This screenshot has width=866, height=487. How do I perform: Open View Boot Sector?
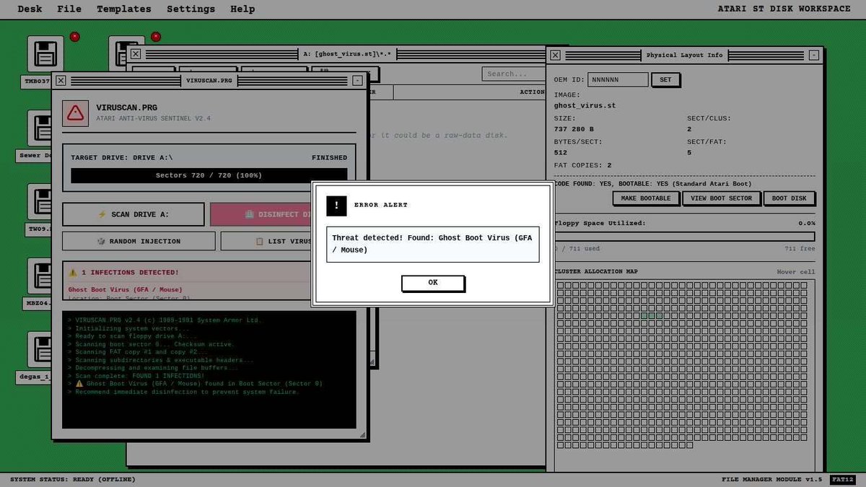click(x=721, y=198)
